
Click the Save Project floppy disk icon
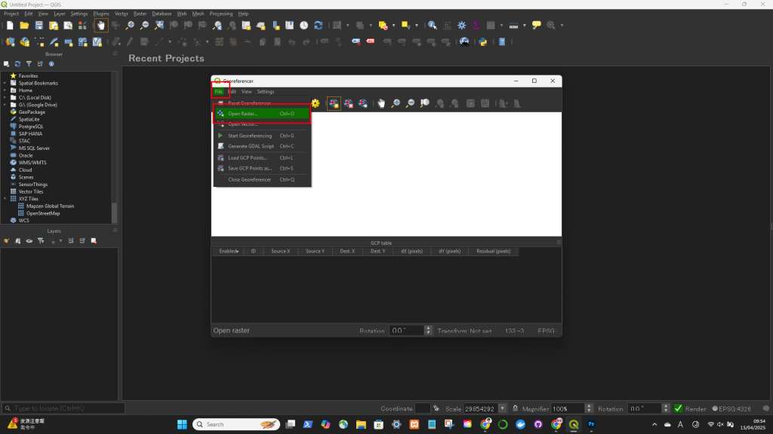[x=39, y=26]
